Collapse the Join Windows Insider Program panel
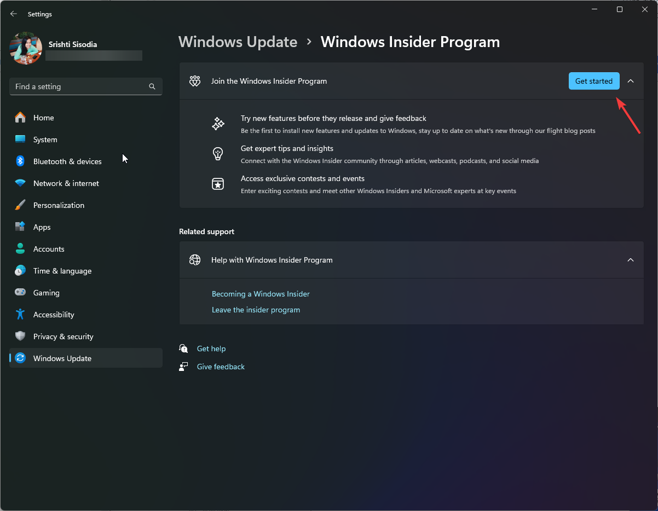658x511 pixels. [x=631, y=80]
